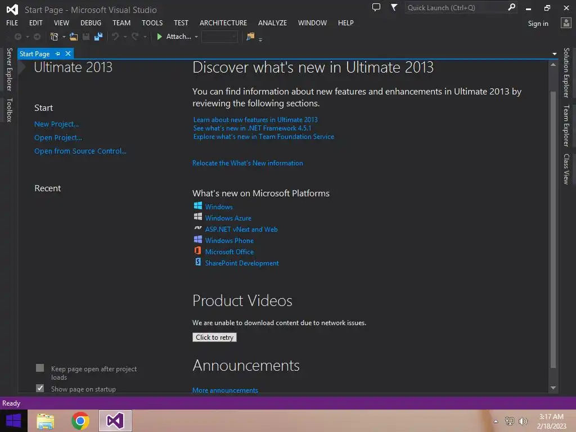Click the Find in Files toolbar icon
The image size is (576, 432).
tap(250, 37)
